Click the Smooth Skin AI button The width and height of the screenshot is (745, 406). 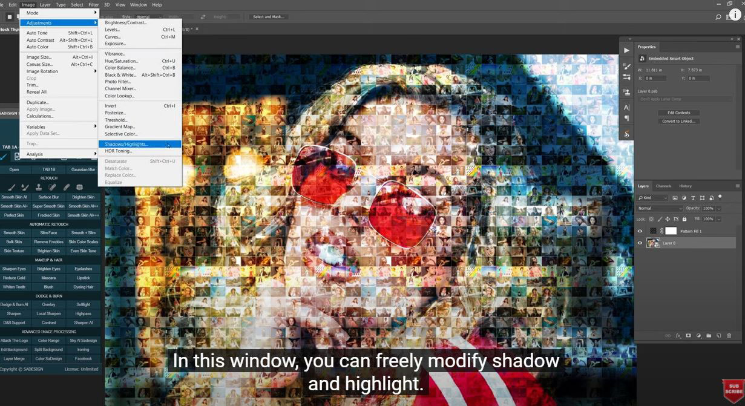[13, 197]
